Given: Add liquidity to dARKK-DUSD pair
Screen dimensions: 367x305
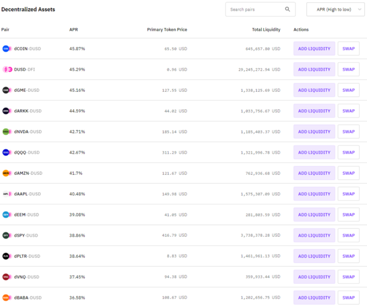Looking at the screenshot, I should pyautogui.click(x=314, y=111).
